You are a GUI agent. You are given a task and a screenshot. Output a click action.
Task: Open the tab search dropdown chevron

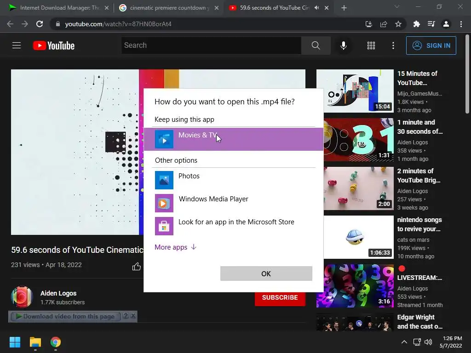tap(397, 6)
